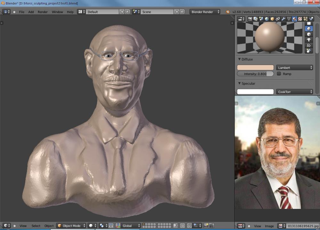Click the Select menu in the 3D view header
This screenshot has height=230, width=320.
[x=36, y=226]
